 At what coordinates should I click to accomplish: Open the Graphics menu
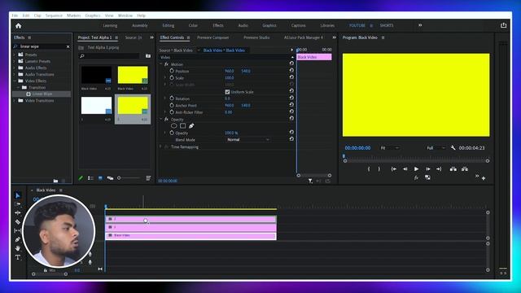tap(93, 15)
